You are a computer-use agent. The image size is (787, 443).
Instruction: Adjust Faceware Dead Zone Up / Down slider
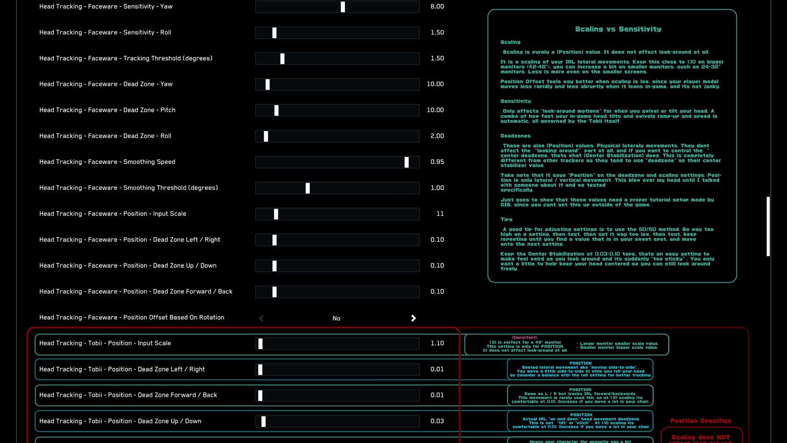click(274, 266)
